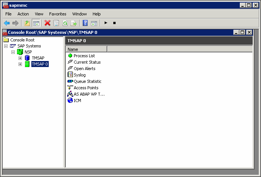The image size is (261, 177).
Task: Click the green TMSAP 0 server icon
Action: click(x=27, y=64)
